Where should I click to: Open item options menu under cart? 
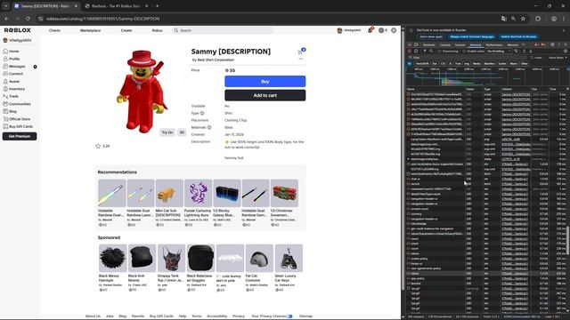click(x=301, y=59)
